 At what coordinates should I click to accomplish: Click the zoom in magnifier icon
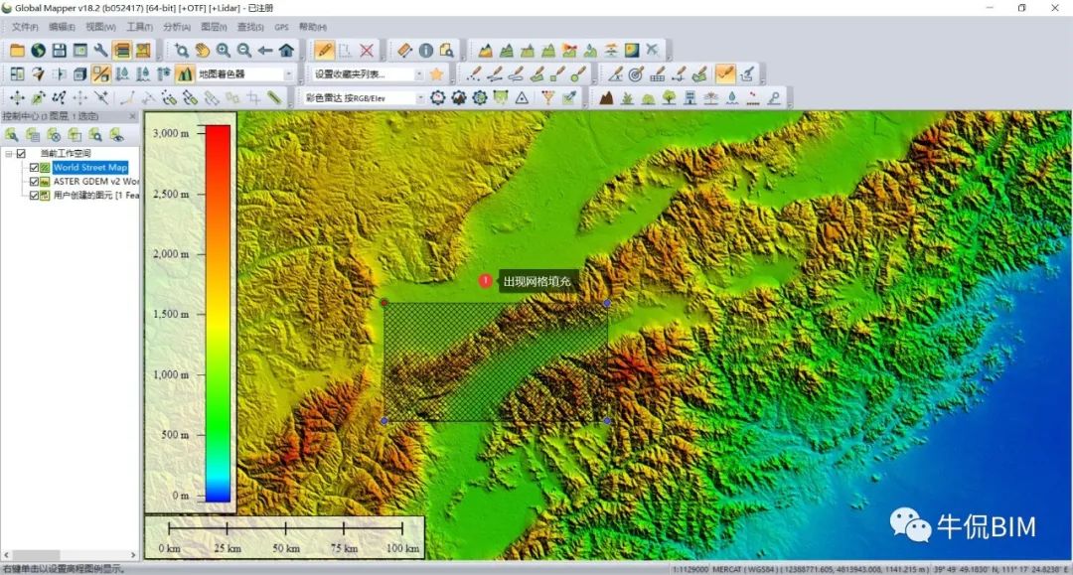coord(224,50)
